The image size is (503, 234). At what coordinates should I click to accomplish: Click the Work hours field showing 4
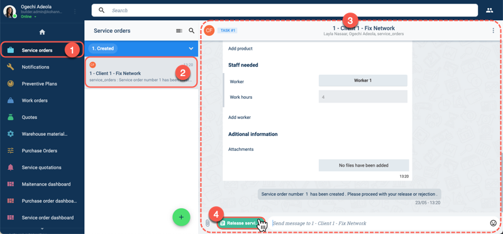click(x=363, y=97)
